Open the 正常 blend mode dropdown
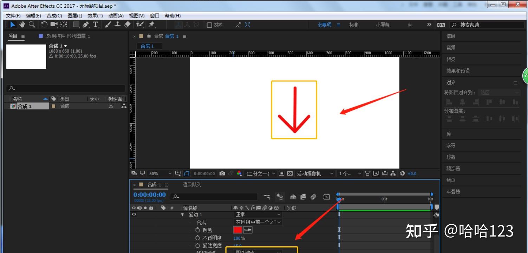 (258, 214)
